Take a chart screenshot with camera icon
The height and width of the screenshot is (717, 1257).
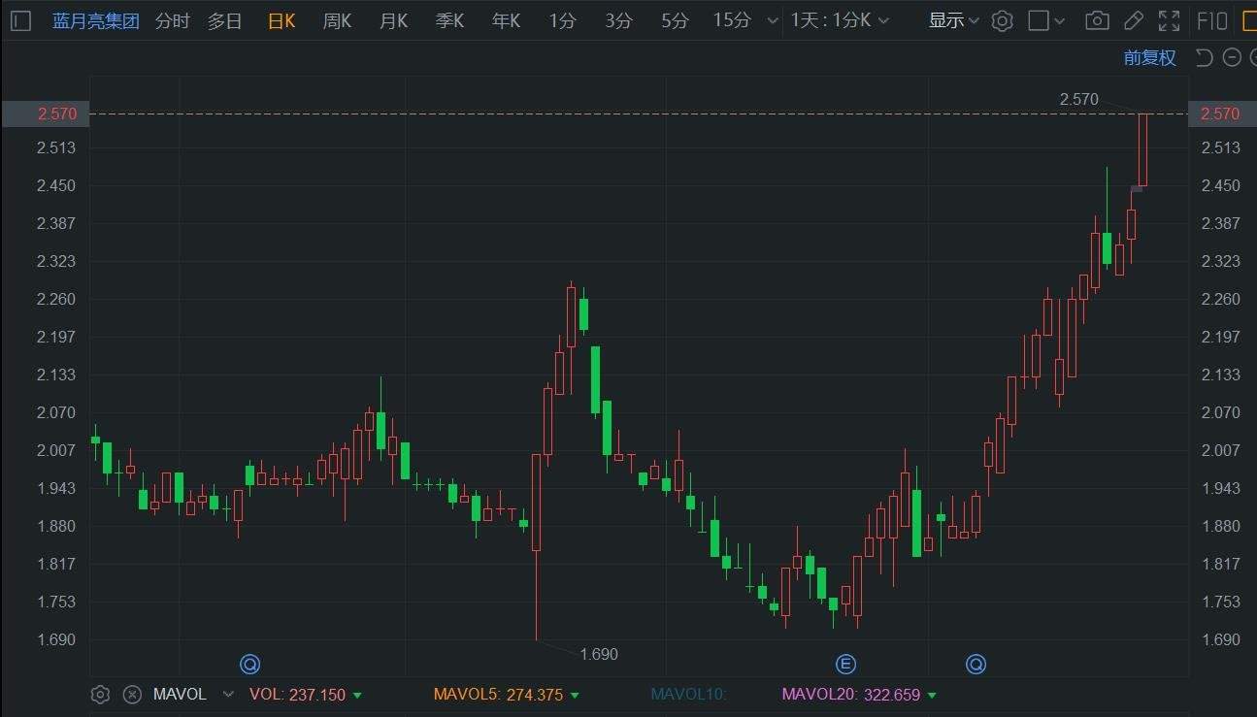(1098, 20)
